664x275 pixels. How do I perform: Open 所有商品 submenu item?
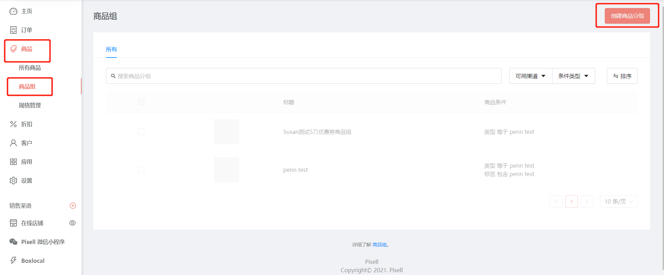(30, 68)
